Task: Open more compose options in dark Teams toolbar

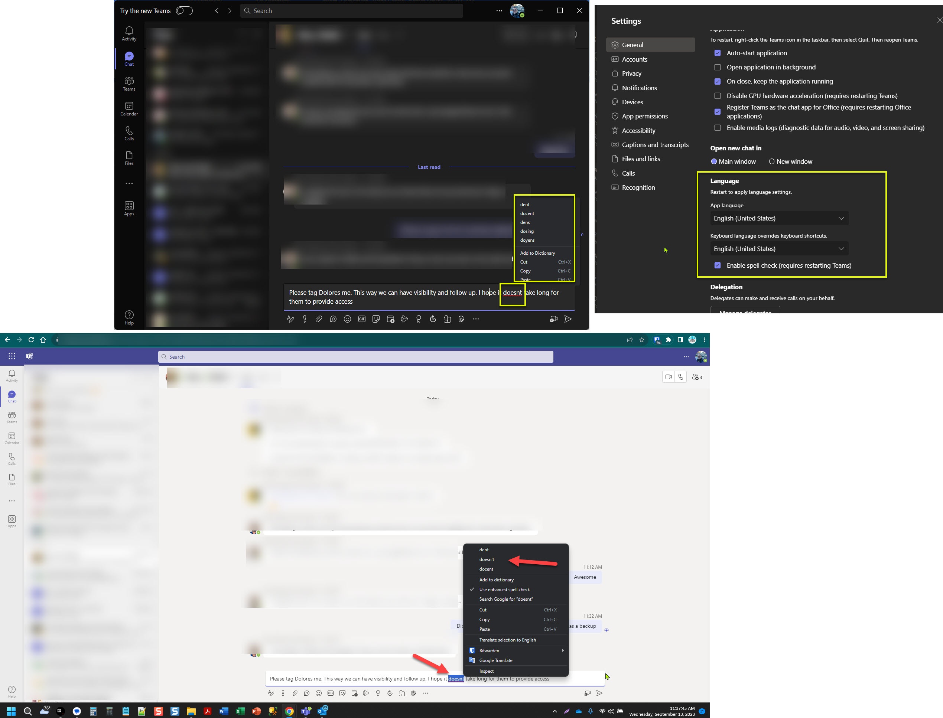Action: pyautogui.click(x=476, y=319)
